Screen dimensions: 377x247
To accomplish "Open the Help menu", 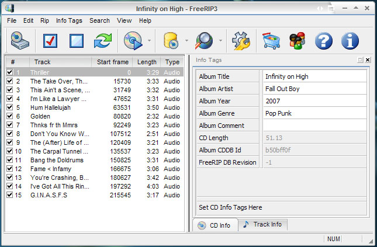I will pos(145,20).
